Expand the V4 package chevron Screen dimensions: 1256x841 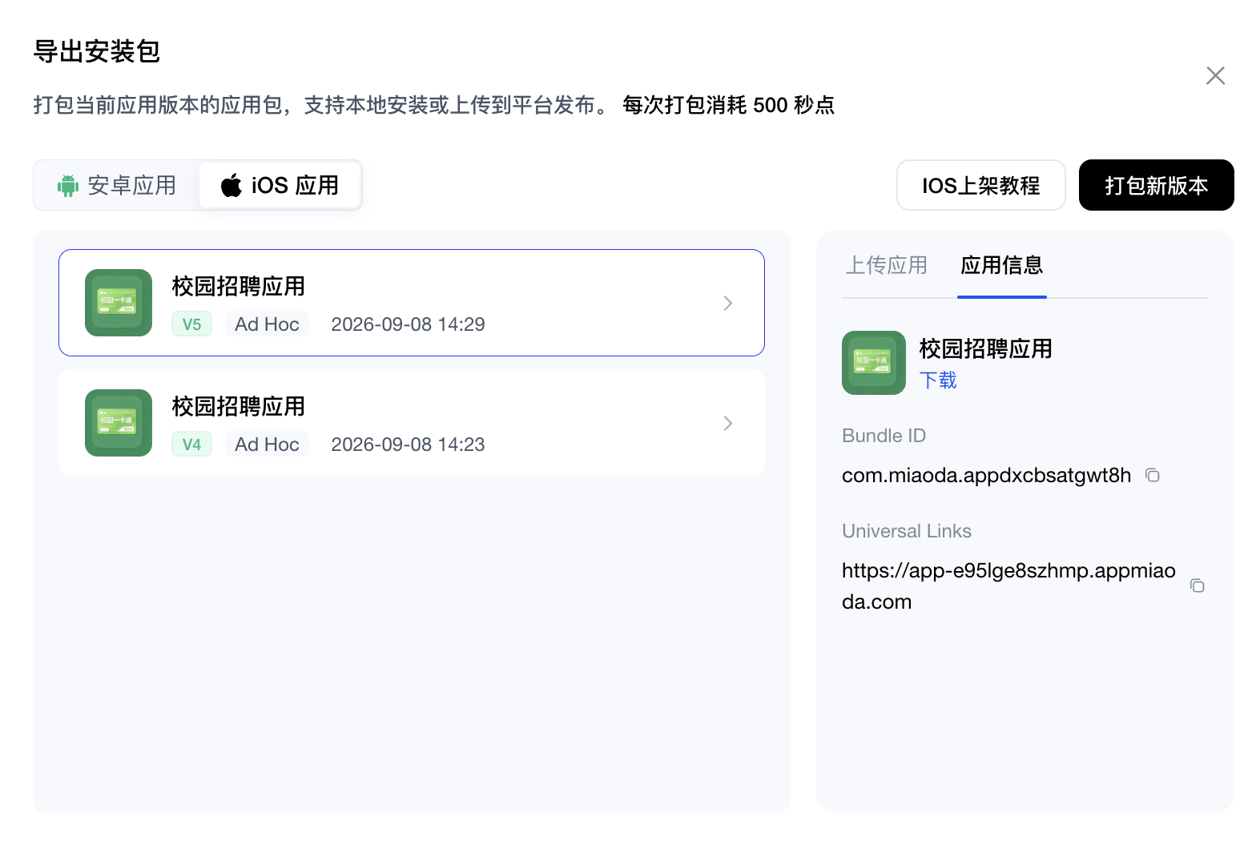pyautogui.click(x=727, y=423)
